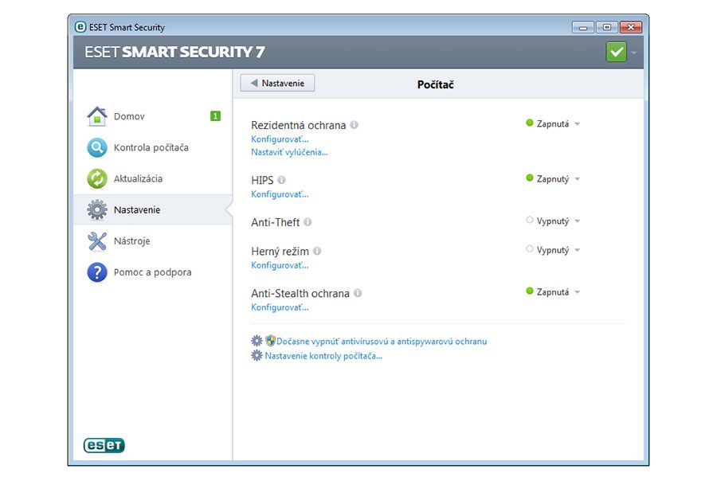The width and height of the screenshot is (717, 477).
Task: Toggle the Anti-Stealth ochrana status indicator
Action: coord(530,291)
